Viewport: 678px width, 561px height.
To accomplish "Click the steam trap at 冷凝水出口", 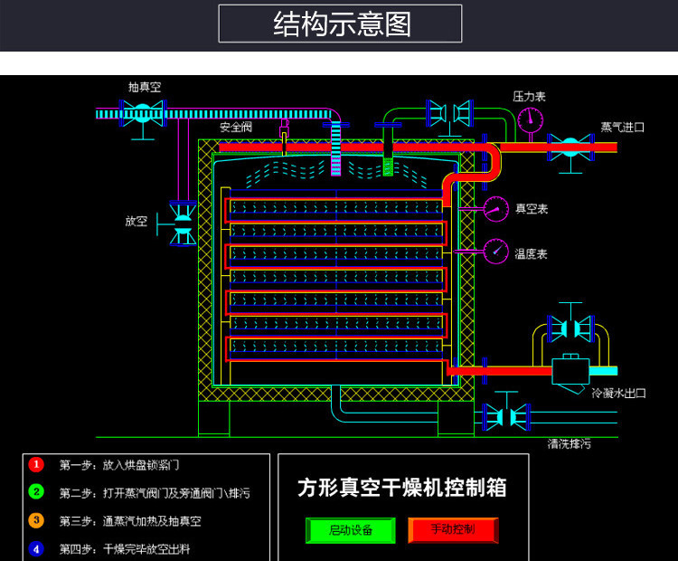I will pyautogui.click(x=571, y=370).
